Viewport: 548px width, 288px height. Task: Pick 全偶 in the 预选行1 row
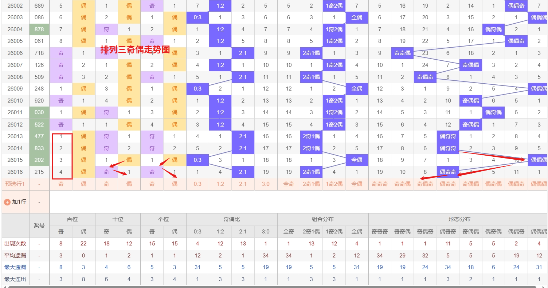[357, 184]
